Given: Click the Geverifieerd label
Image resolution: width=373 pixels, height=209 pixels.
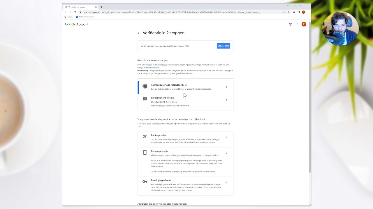Looking at the screenshot, I should tap(172, 102).
